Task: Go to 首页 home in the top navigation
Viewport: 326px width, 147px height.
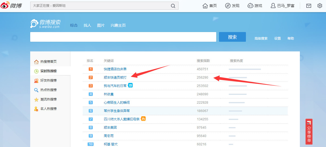Action: 210,6
